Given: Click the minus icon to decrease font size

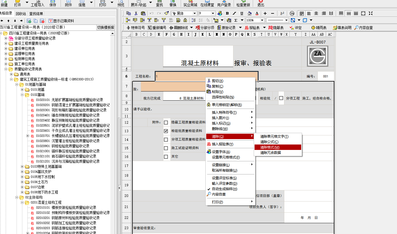Looking at the screenshot, I should coord(273,13).
